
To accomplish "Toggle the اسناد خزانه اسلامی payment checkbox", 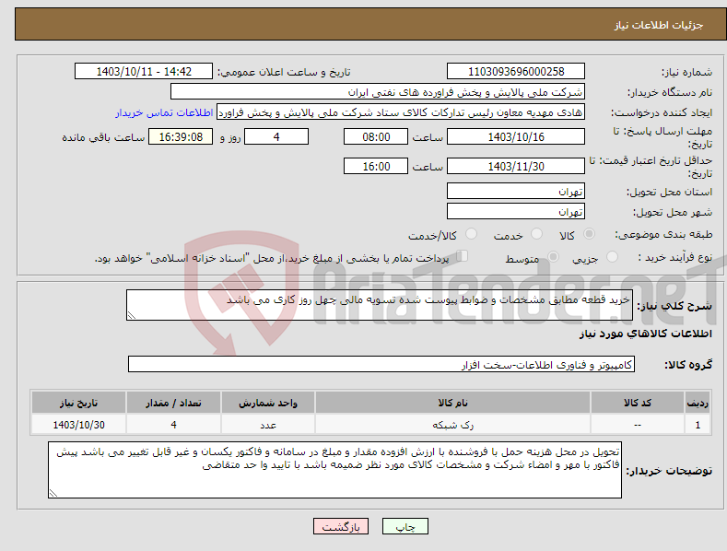I will (x=462, y=256).
